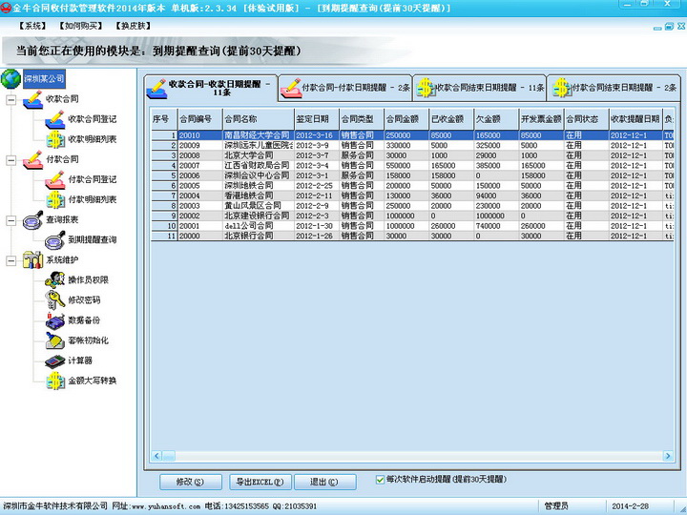Open the 系统 menu
This screenshot has width=687, height=515.
(33, 25)
